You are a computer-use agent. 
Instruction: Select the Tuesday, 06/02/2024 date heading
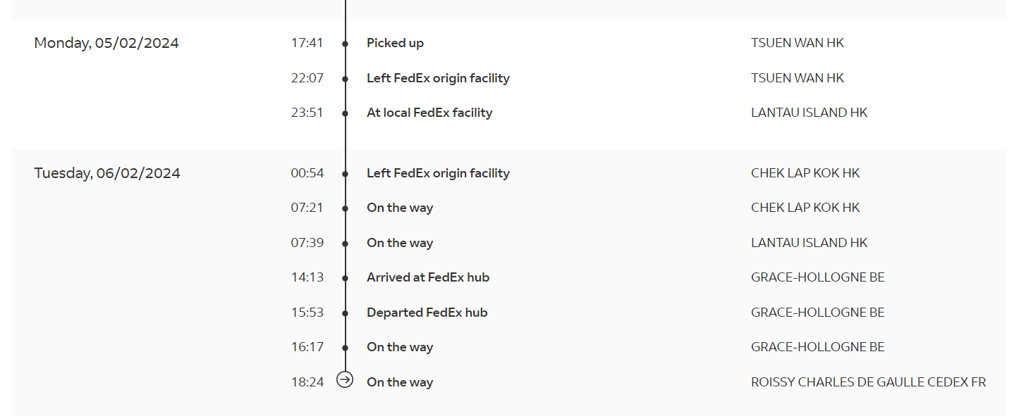click(x=107, y=173)
